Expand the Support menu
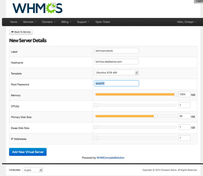Image resolution: width=203 pixels, height=176 pixels. tap(83, 22)
